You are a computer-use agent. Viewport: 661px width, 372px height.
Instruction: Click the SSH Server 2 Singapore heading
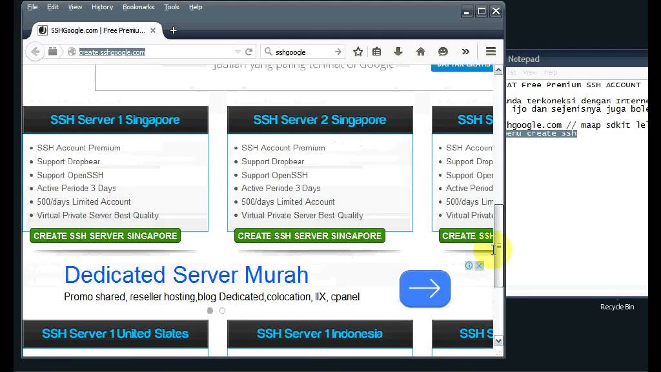tap(320, 119)
